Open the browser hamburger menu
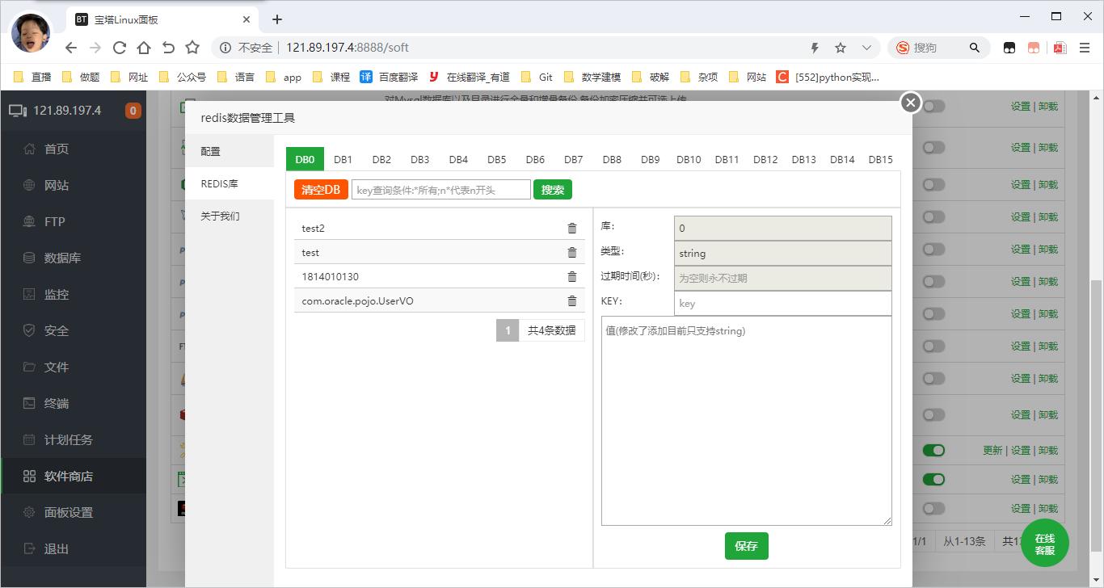Image resolution: width=1104 pixels, height=588 pixels. [x=1085, y=48]
